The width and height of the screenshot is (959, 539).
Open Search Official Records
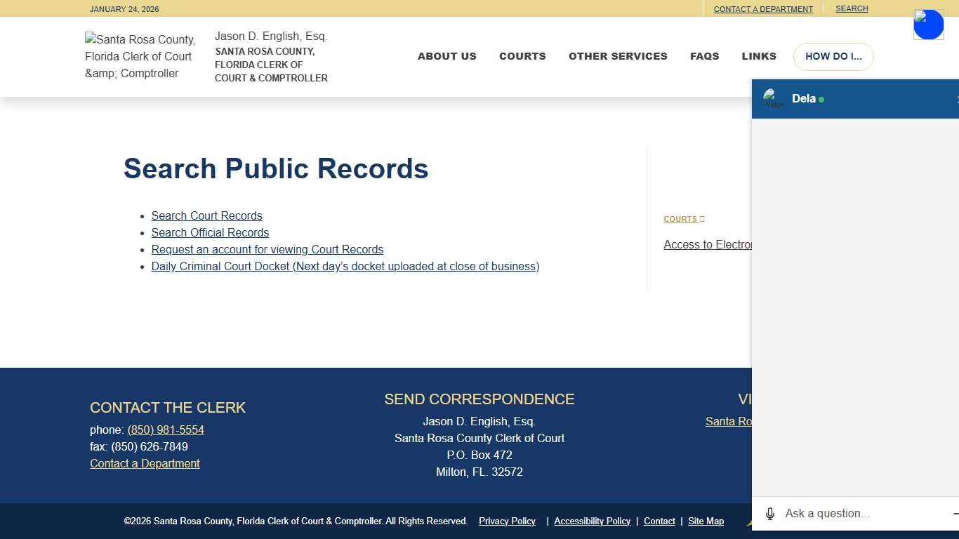(210, 232)
